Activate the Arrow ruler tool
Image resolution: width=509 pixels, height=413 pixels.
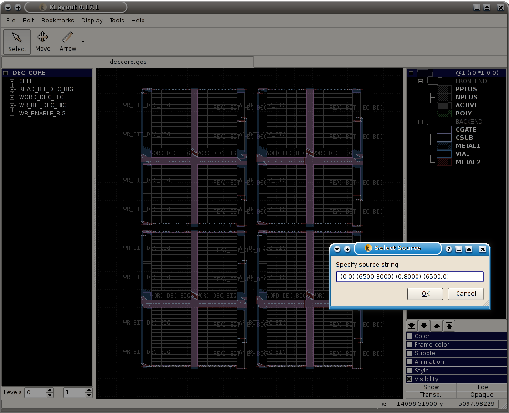point(68,41)
